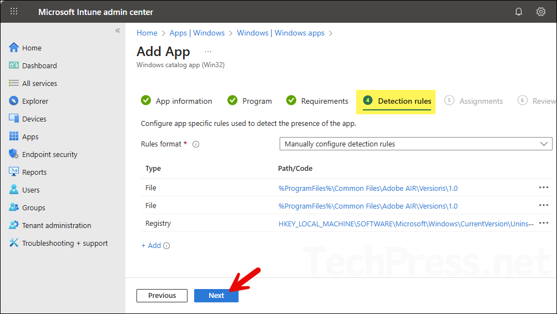Screen dimensions: 557x314
Task: Open All services in the sidebar
Action: 39,83
